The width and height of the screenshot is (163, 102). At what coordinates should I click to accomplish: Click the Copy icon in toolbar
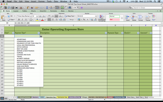25,8
